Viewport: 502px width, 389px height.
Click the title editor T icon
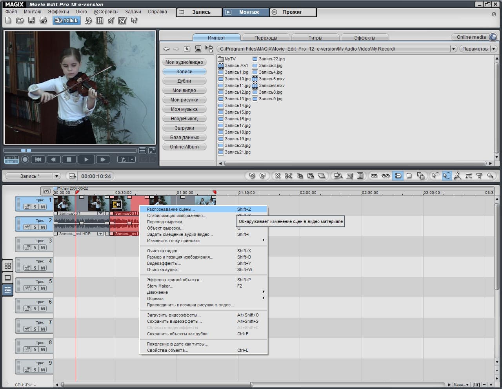coord(360,176)
